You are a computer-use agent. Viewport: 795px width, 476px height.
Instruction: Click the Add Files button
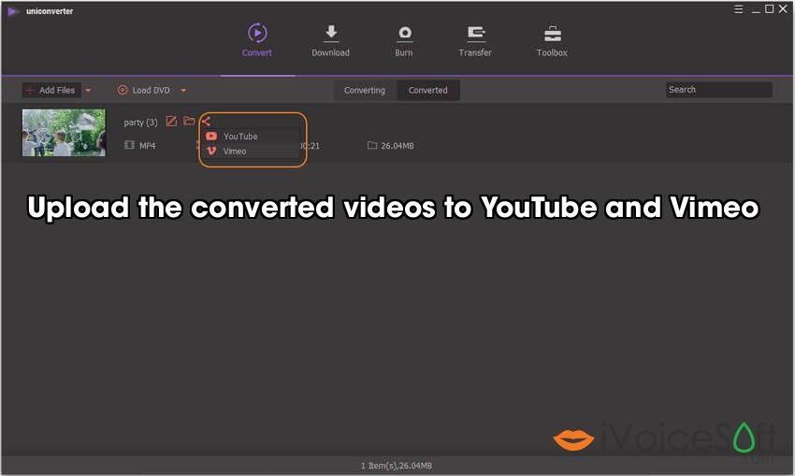(51, 90)
